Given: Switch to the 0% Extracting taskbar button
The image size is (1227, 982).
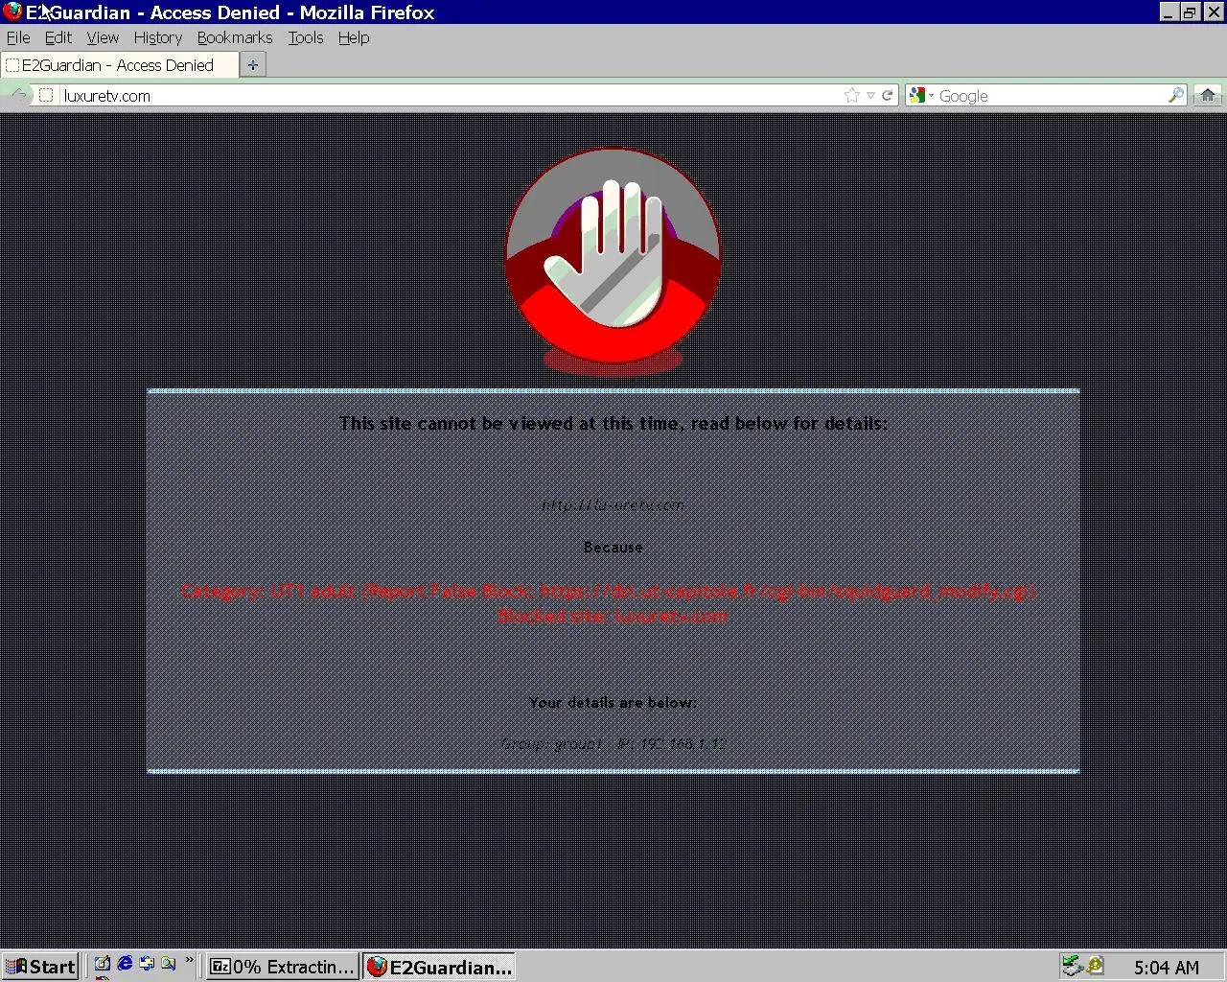Looking at the screenshot, I should [x=283, y=967].
